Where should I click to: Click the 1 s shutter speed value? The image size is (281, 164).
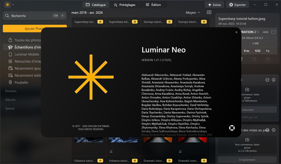[x=267, y=51]
